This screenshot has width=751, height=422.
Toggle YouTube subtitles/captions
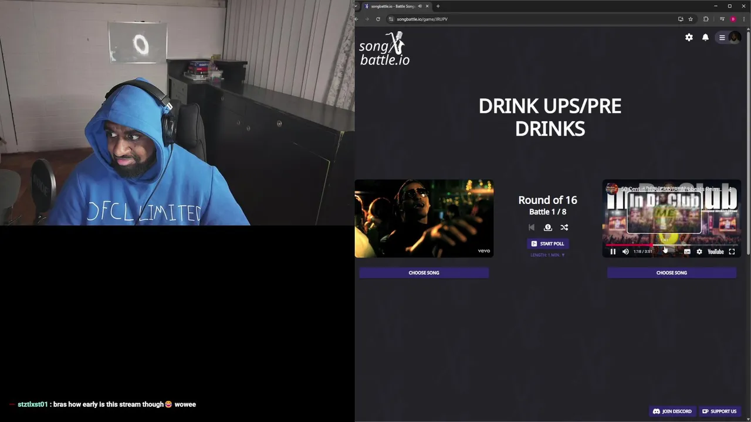(687, 251)
